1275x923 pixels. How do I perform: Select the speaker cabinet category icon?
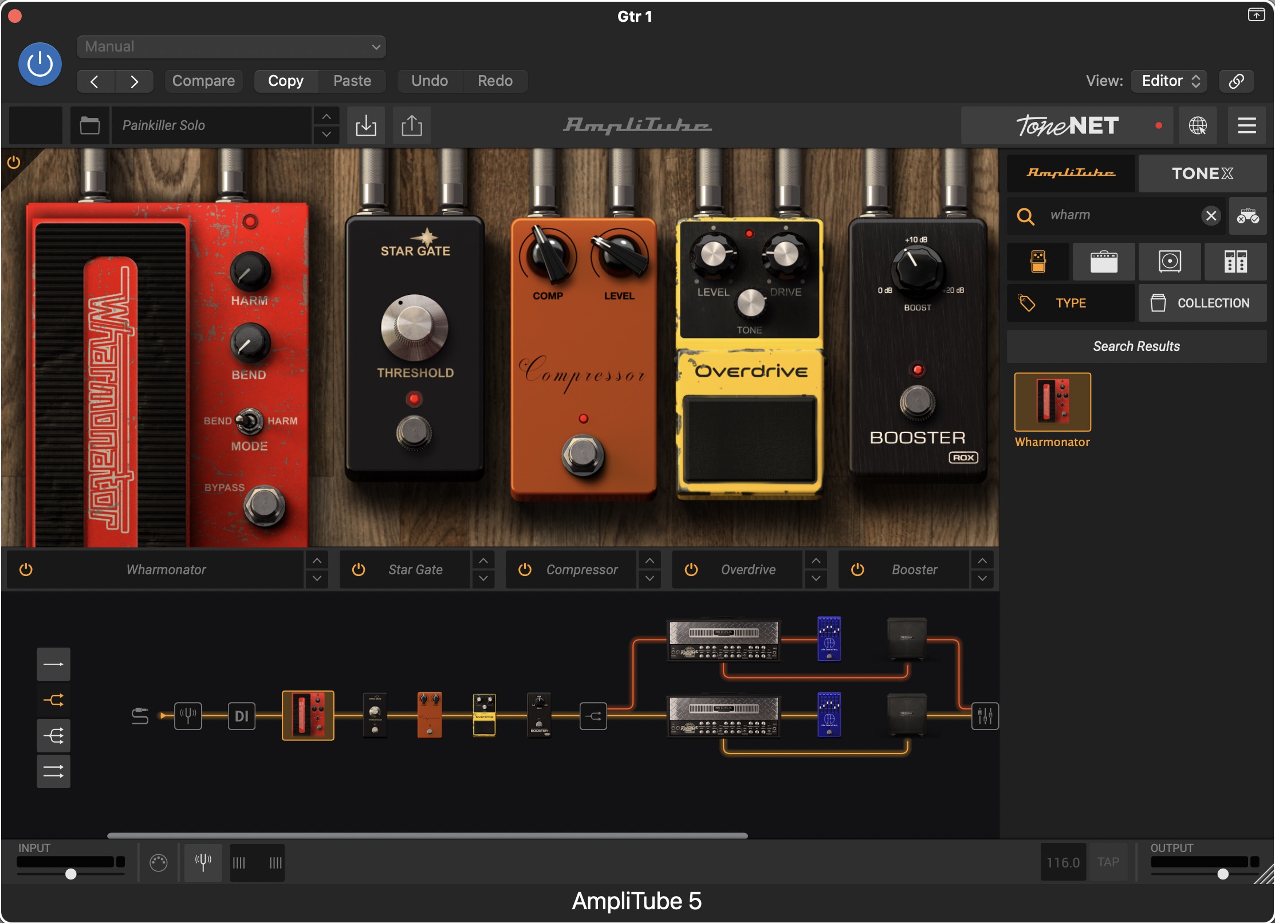1169,262
